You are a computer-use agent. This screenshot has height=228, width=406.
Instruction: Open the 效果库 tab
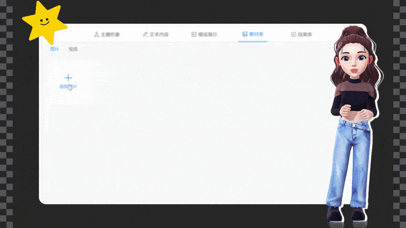305,34
